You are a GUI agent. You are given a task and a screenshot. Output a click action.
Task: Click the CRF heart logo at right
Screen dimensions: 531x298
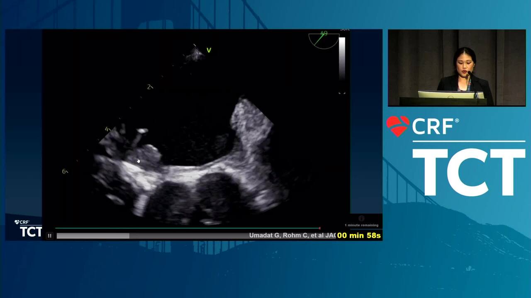click(398, 126)
